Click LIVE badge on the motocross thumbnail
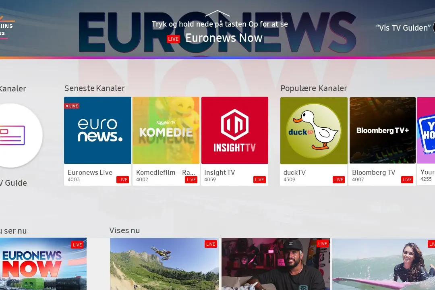The height and width of the screenshot is (290, 435). (211, 244)
